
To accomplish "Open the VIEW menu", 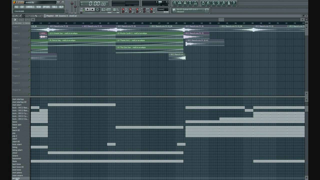I will [x=38, y=7].
